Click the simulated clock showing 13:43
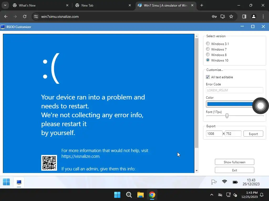The width and height of the screenshot is (269, 201). (251, 182)
